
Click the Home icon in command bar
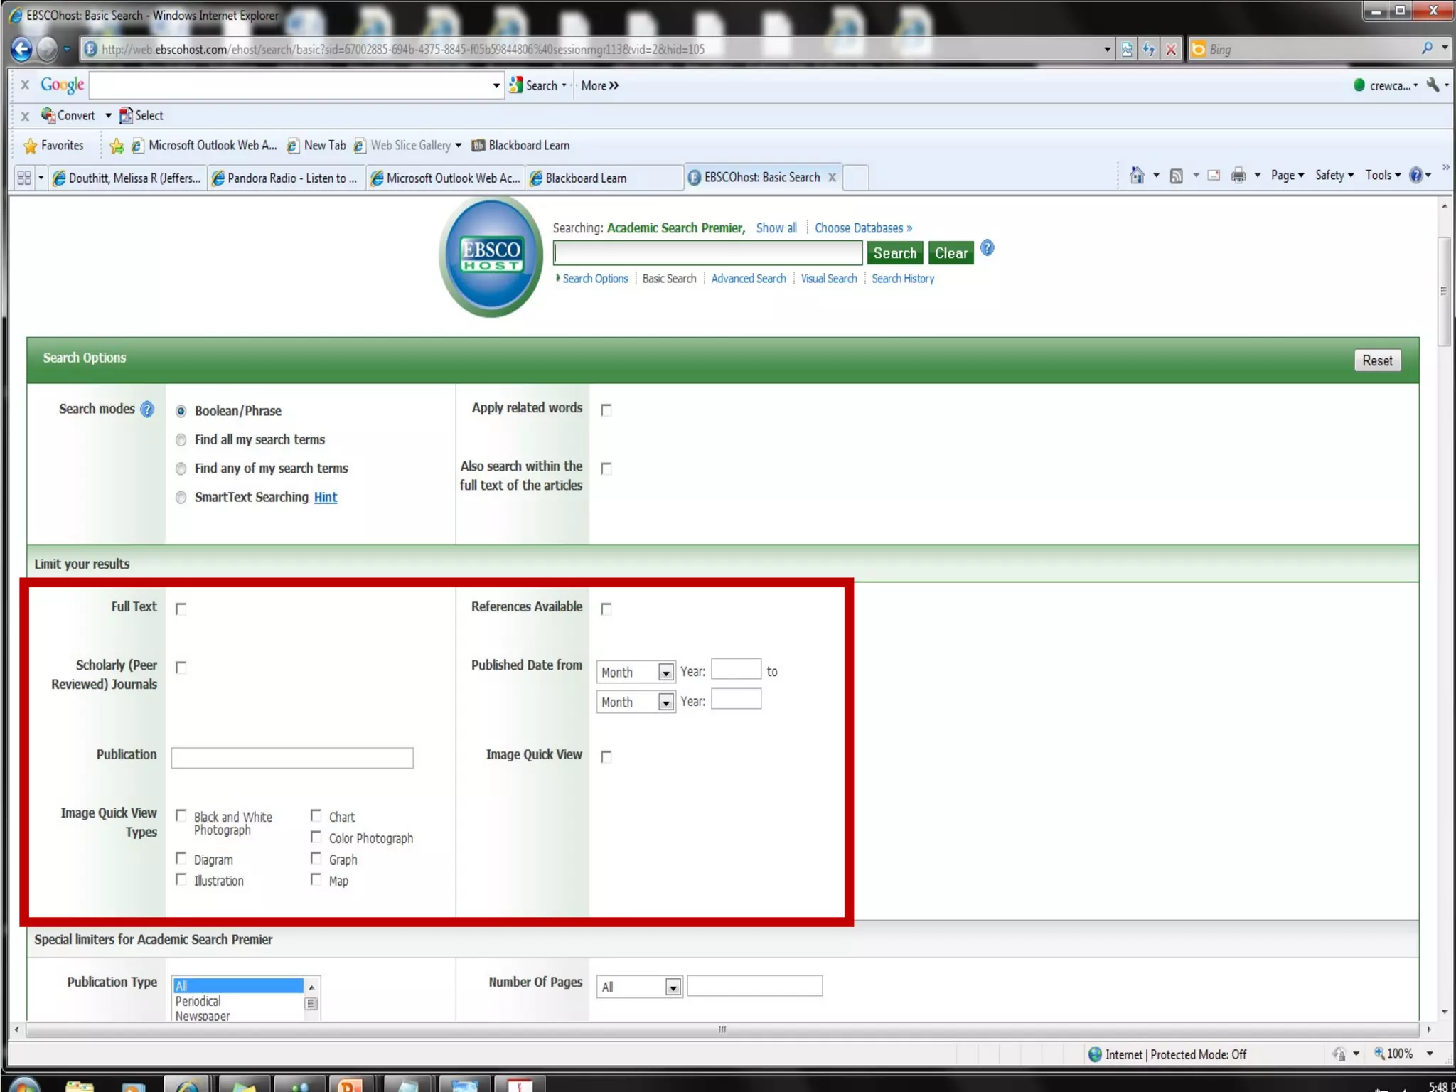[1137, 176]
